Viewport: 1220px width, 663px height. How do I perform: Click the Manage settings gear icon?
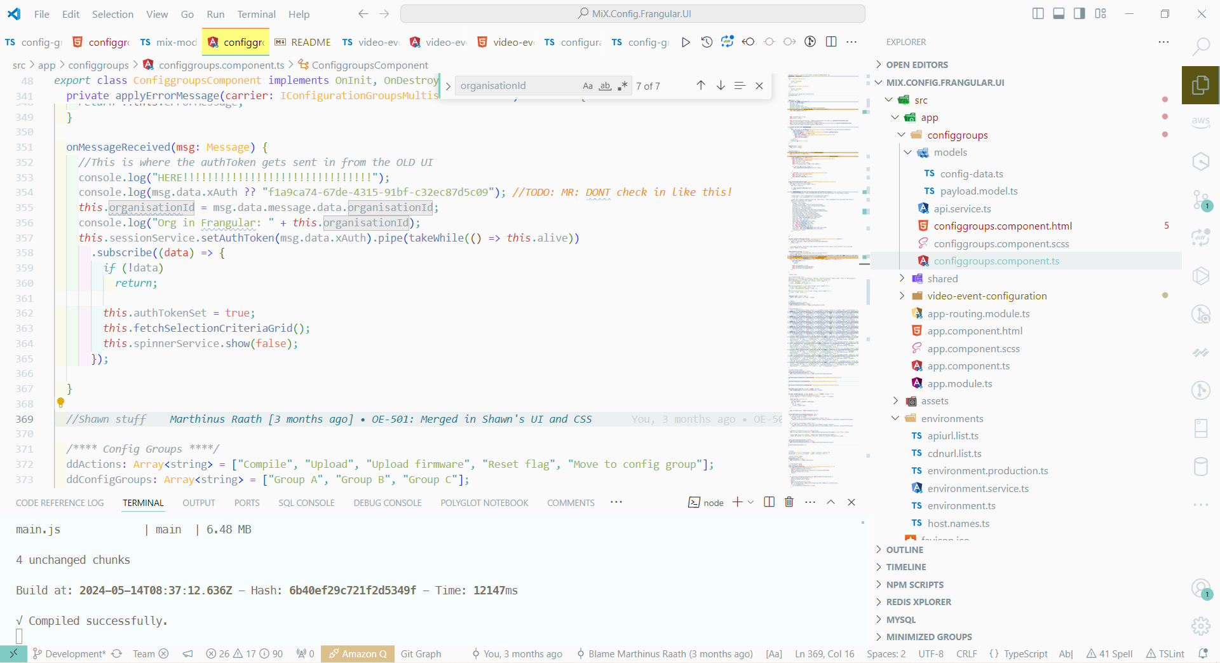[1200, 626]
